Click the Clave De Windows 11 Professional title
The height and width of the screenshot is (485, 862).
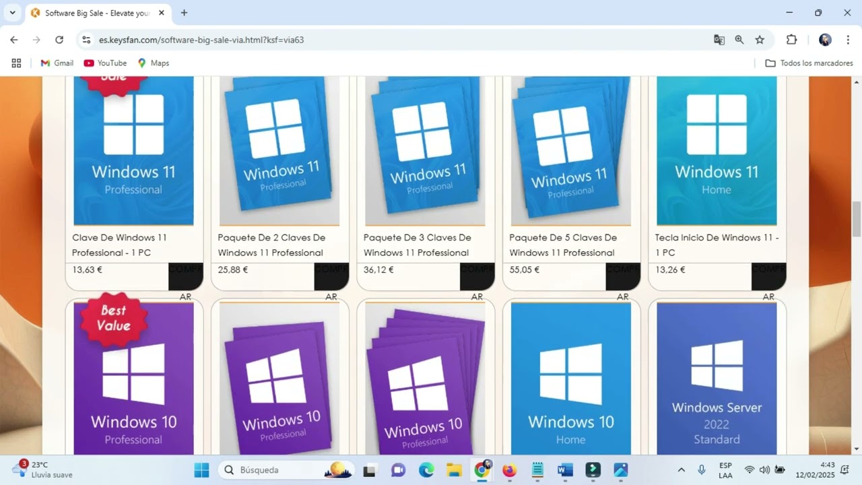coord(119,245)
